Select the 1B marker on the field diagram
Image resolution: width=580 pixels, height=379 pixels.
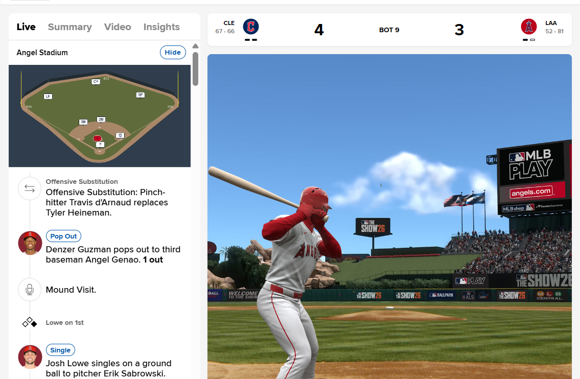pyautogui.click(x=120, y=135)
